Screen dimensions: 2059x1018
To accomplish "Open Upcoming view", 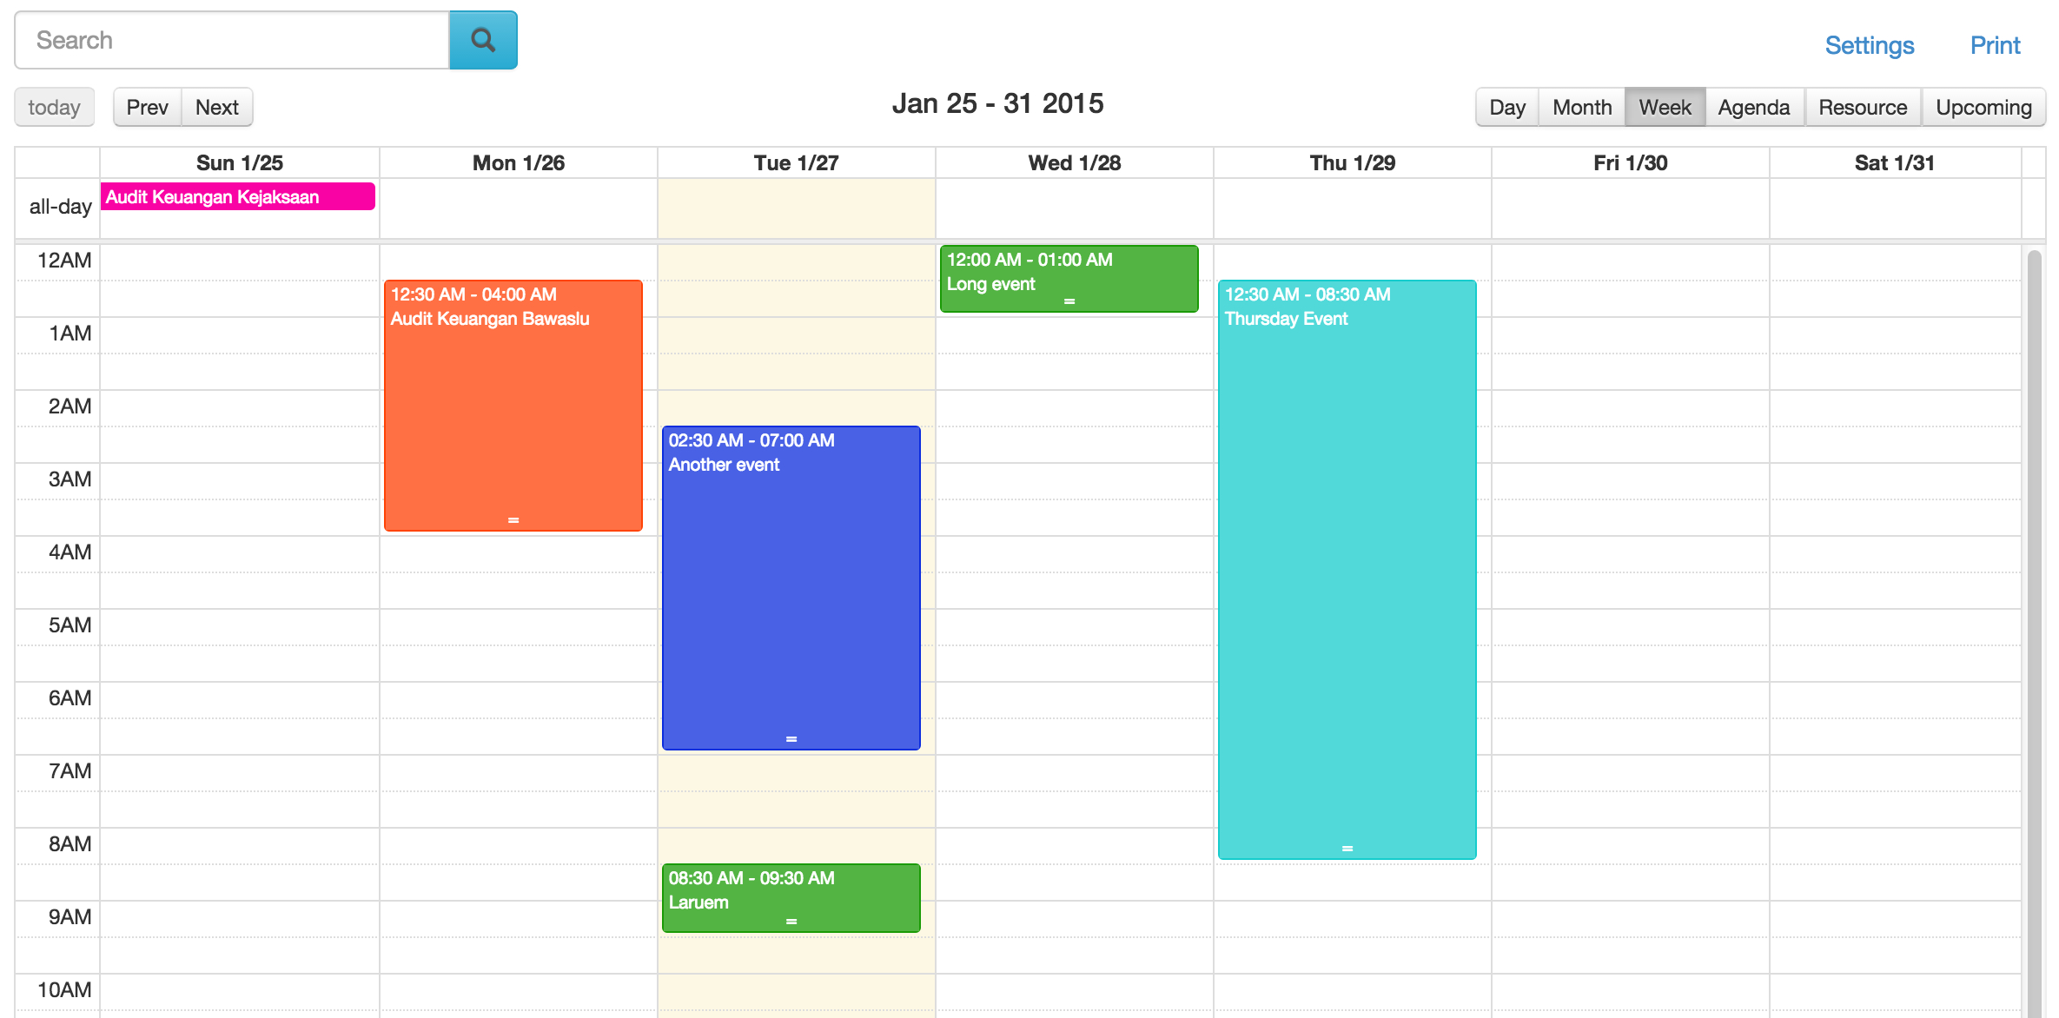I will coord(1984,106).
